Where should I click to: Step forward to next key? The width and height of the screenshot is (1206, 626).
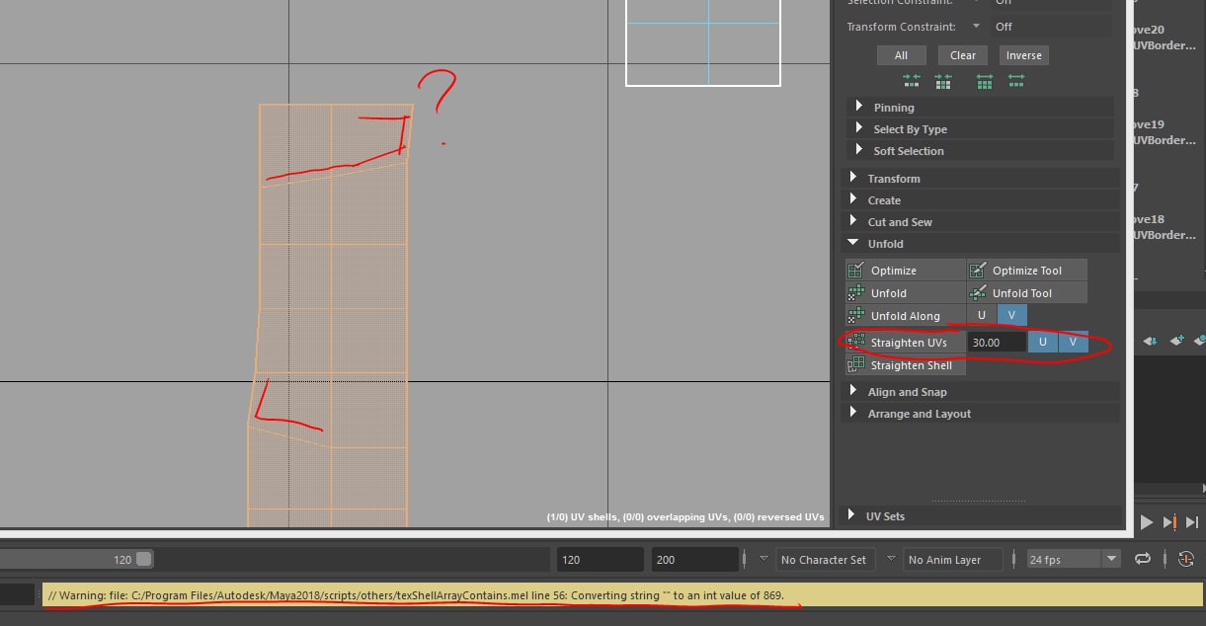tap(1170, 522)
